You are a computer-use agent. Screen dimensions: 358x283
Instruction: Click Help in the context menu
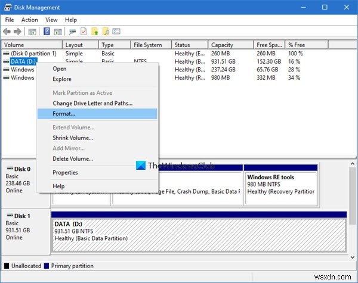97,186
